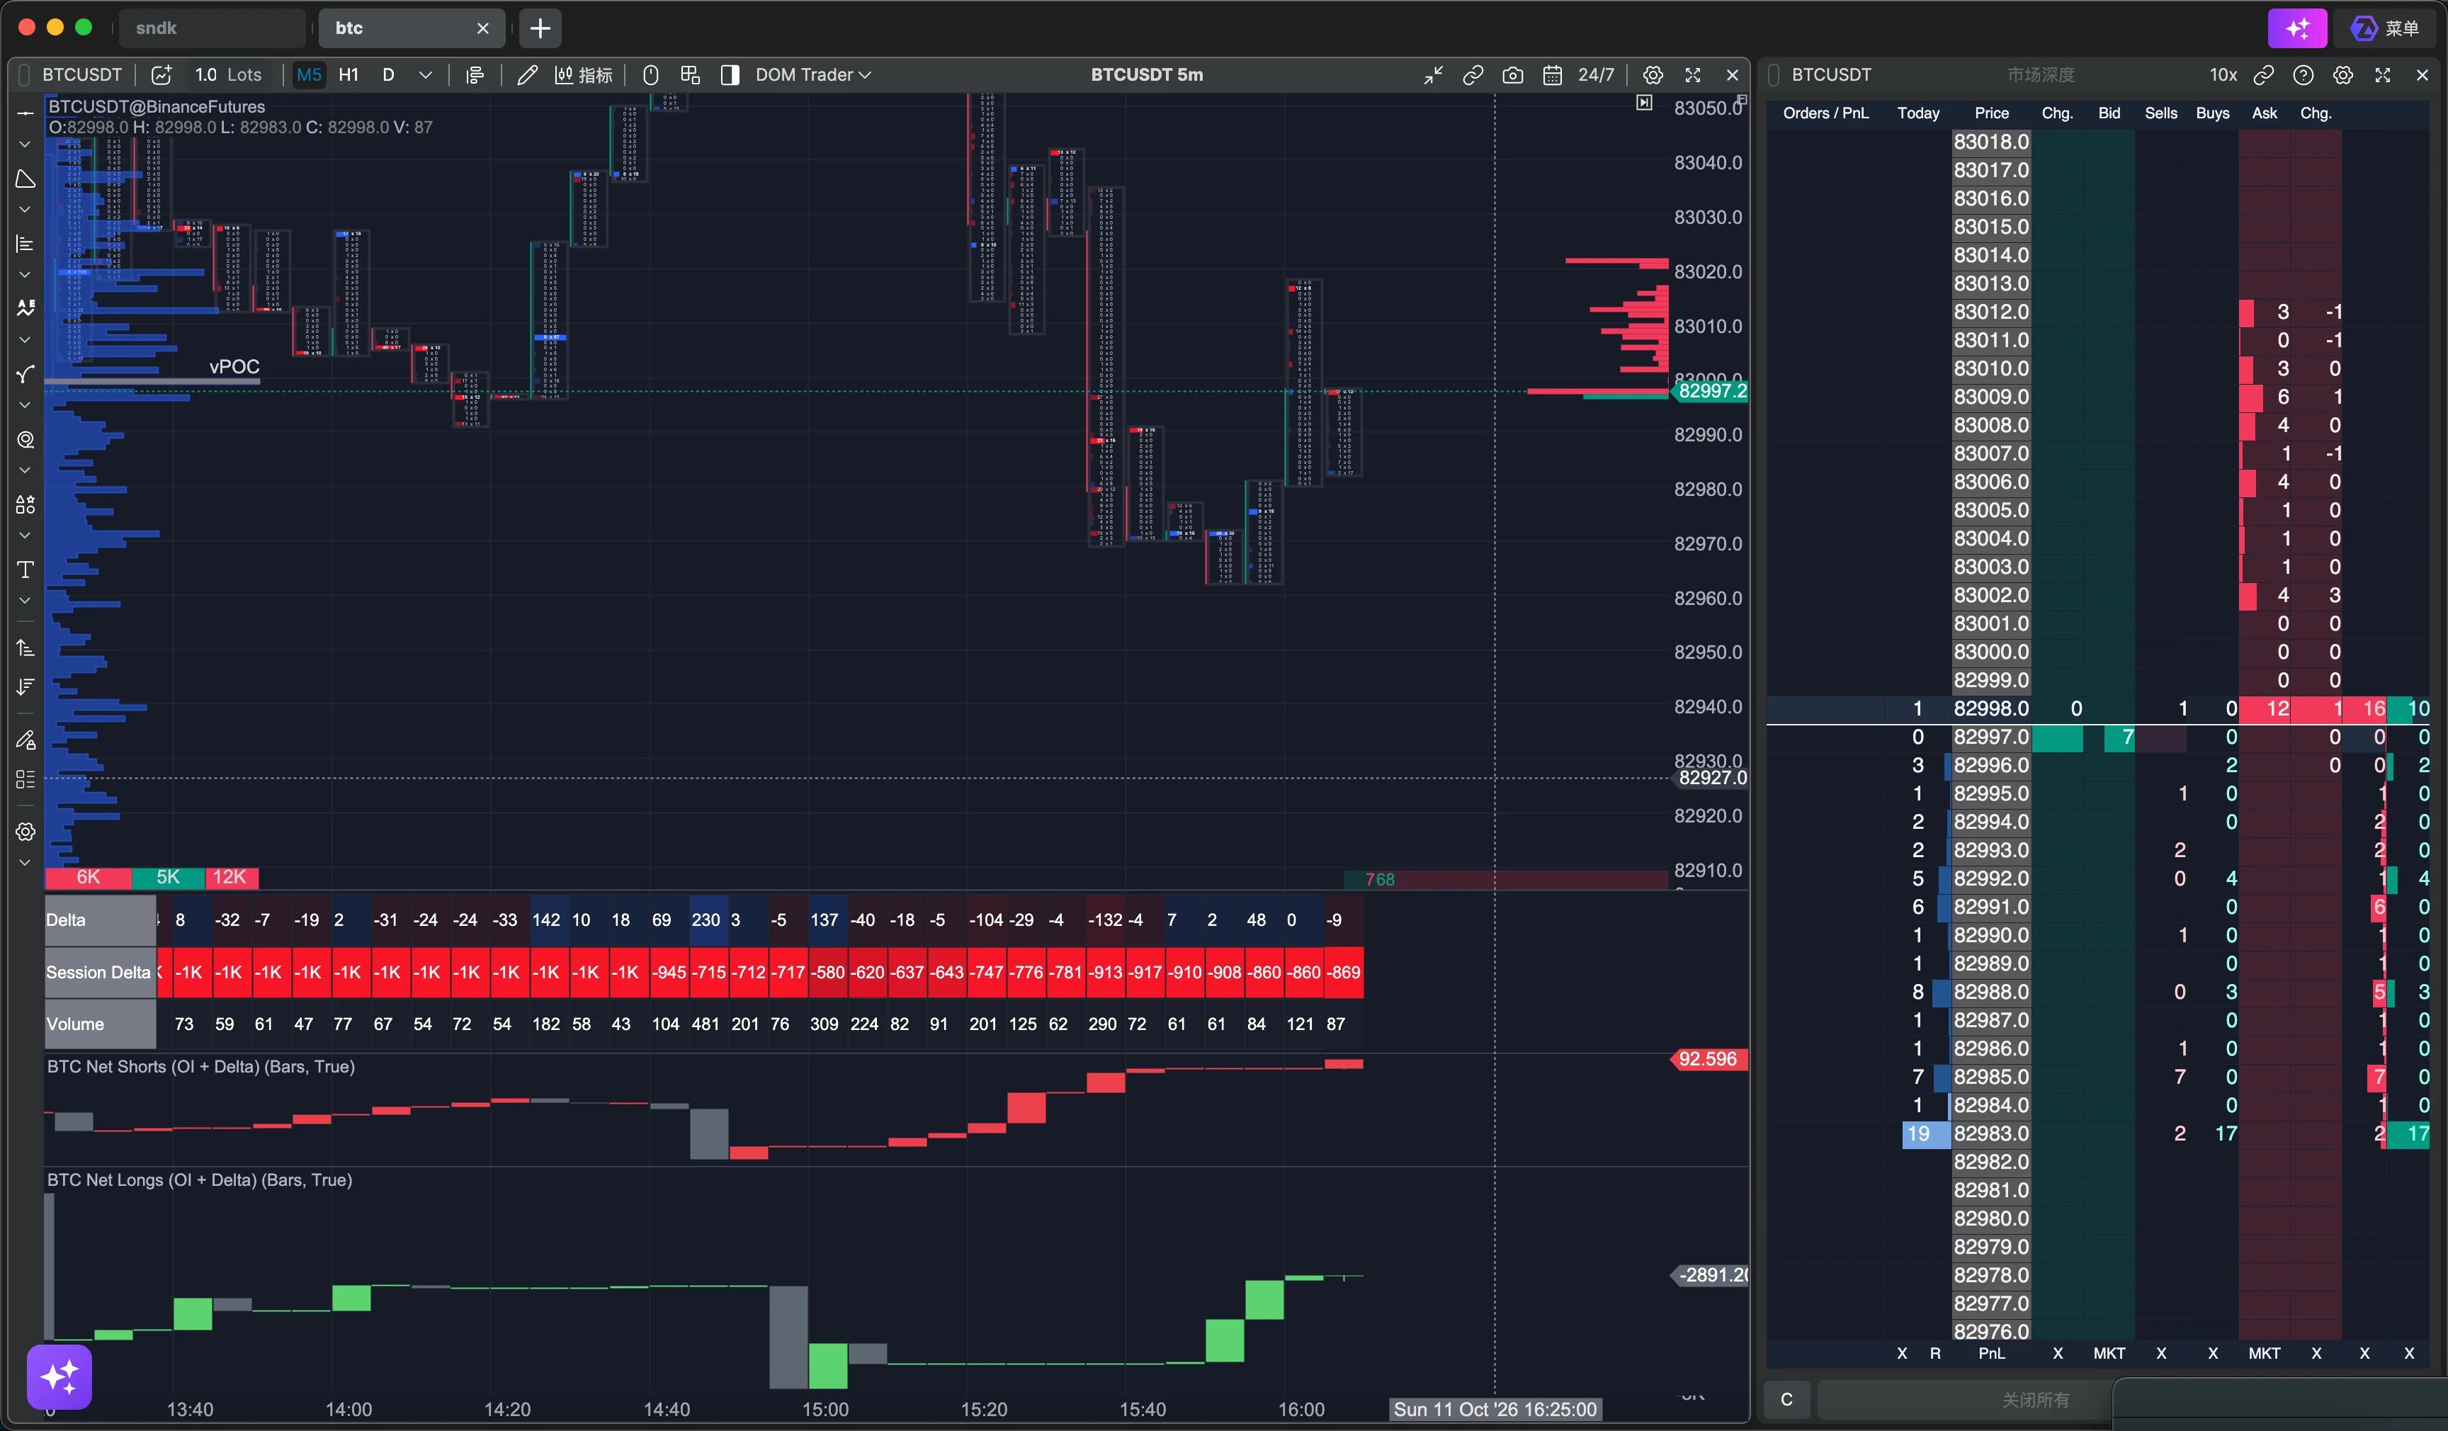Open the icons and symbols tool

25,504
